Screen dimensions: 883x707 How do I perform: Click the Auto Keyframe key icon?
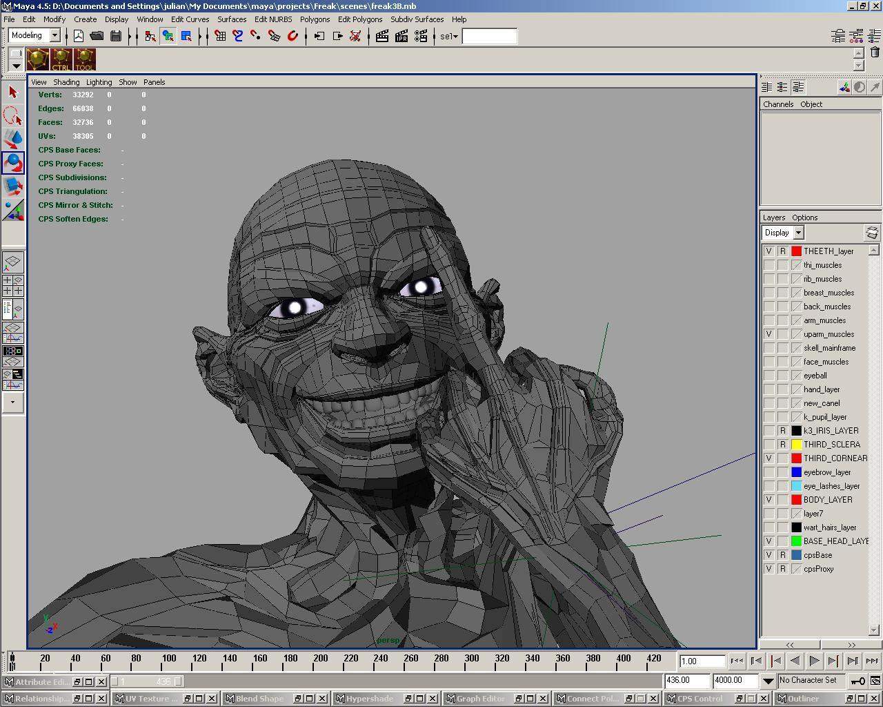click(857, 681)
